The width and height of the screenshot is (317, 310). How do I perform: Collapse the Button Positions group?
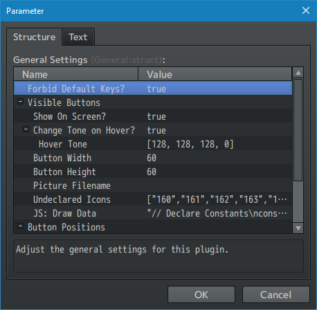tap(20, 226)
